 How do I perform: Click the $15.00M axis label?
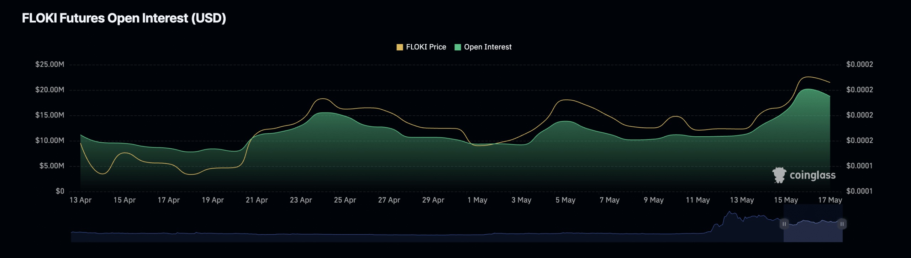[50, 115]
